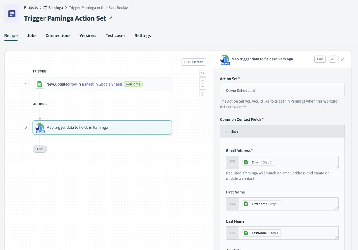Switch to the Recipe tab
The width and height of the screenshot is (358, 250).
pyautogui.click(x=11, y=35)
